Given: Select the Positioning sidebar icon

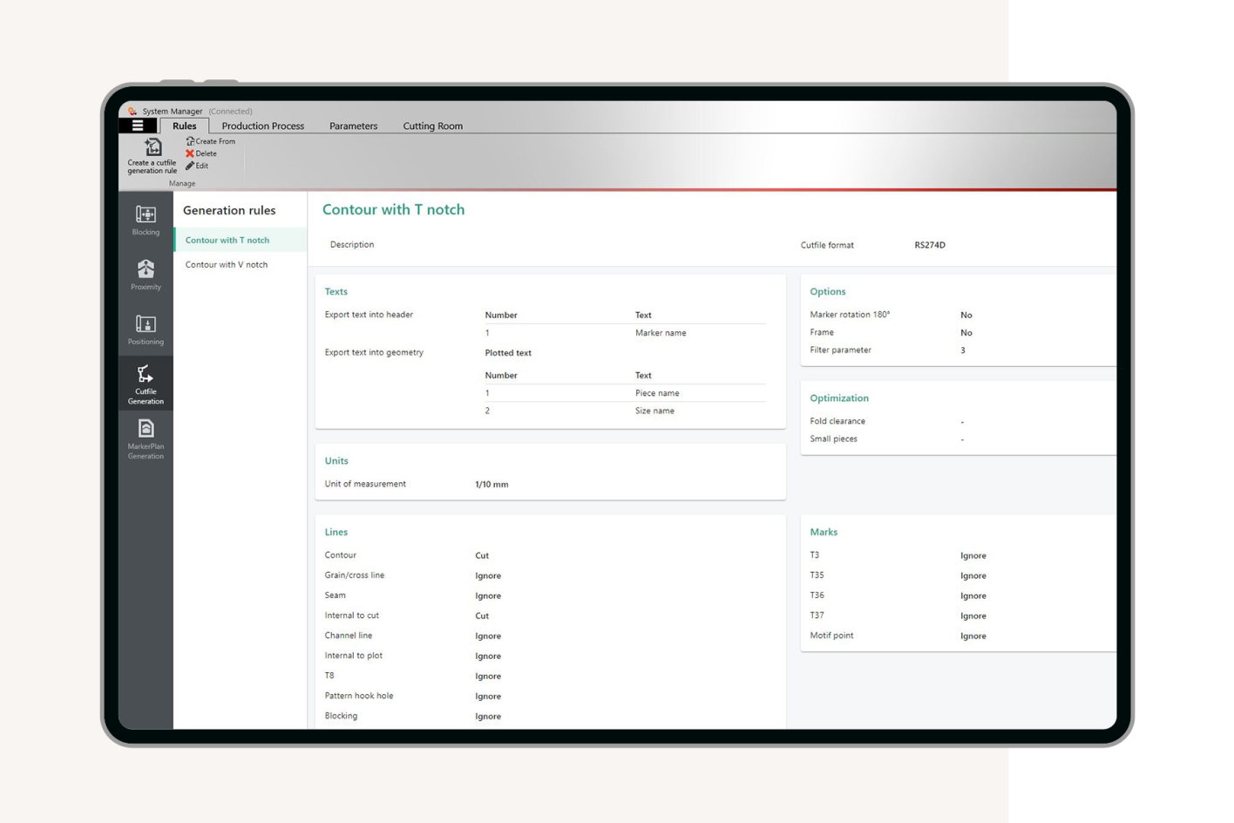Looking at the screenshot, I should click(x=146, y=330).
